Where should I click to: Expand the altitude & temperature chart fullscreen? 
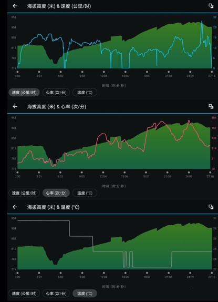click(x=211, y=207)
